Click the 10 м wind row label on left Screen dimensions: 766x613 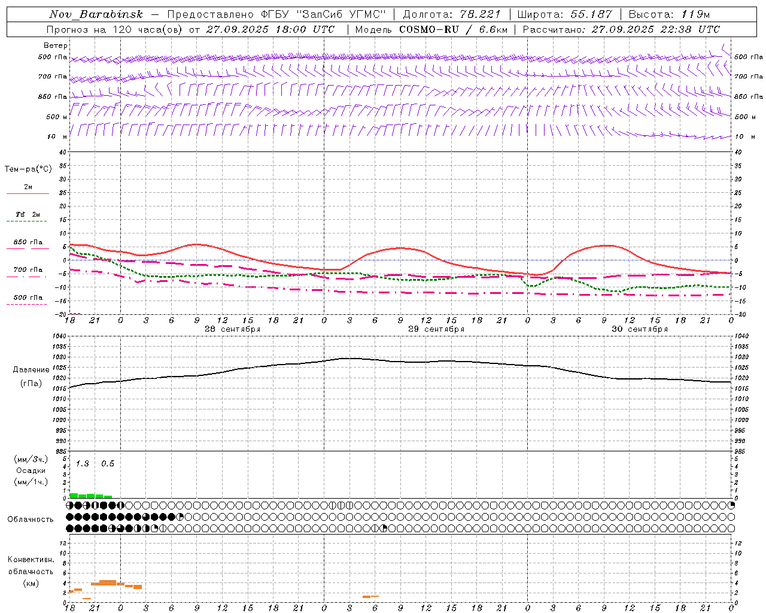point(57,136)
